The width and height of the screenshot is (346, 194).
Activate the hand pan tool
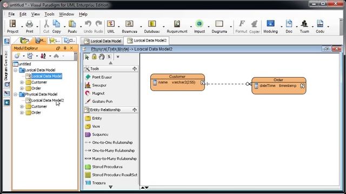click(x=102, y=57)
